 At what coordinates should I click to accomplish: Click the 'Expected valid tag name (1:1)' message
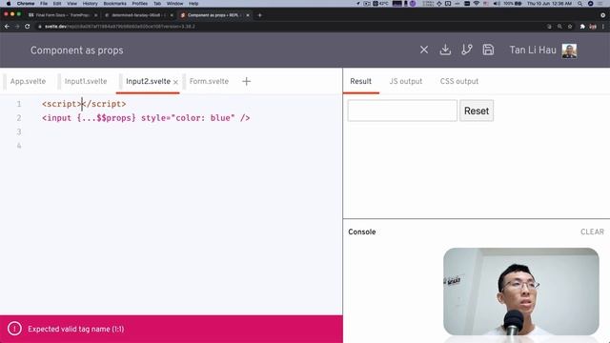tap(76, 329)
